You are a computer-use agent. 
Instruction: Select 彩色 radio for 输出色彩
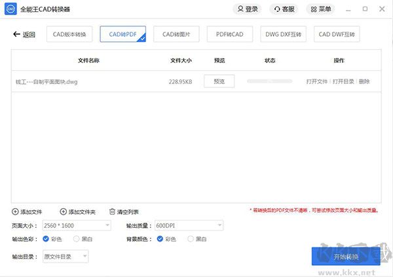tap(46, 238)
